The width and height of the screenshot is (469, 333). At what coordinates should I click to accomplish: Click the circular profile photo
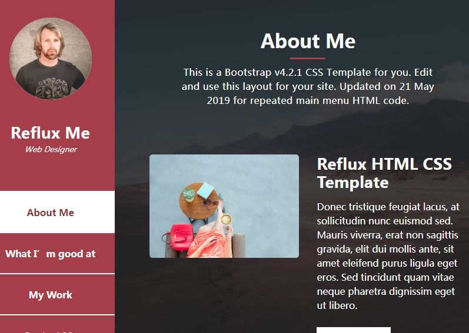click(x=51, y=59)
